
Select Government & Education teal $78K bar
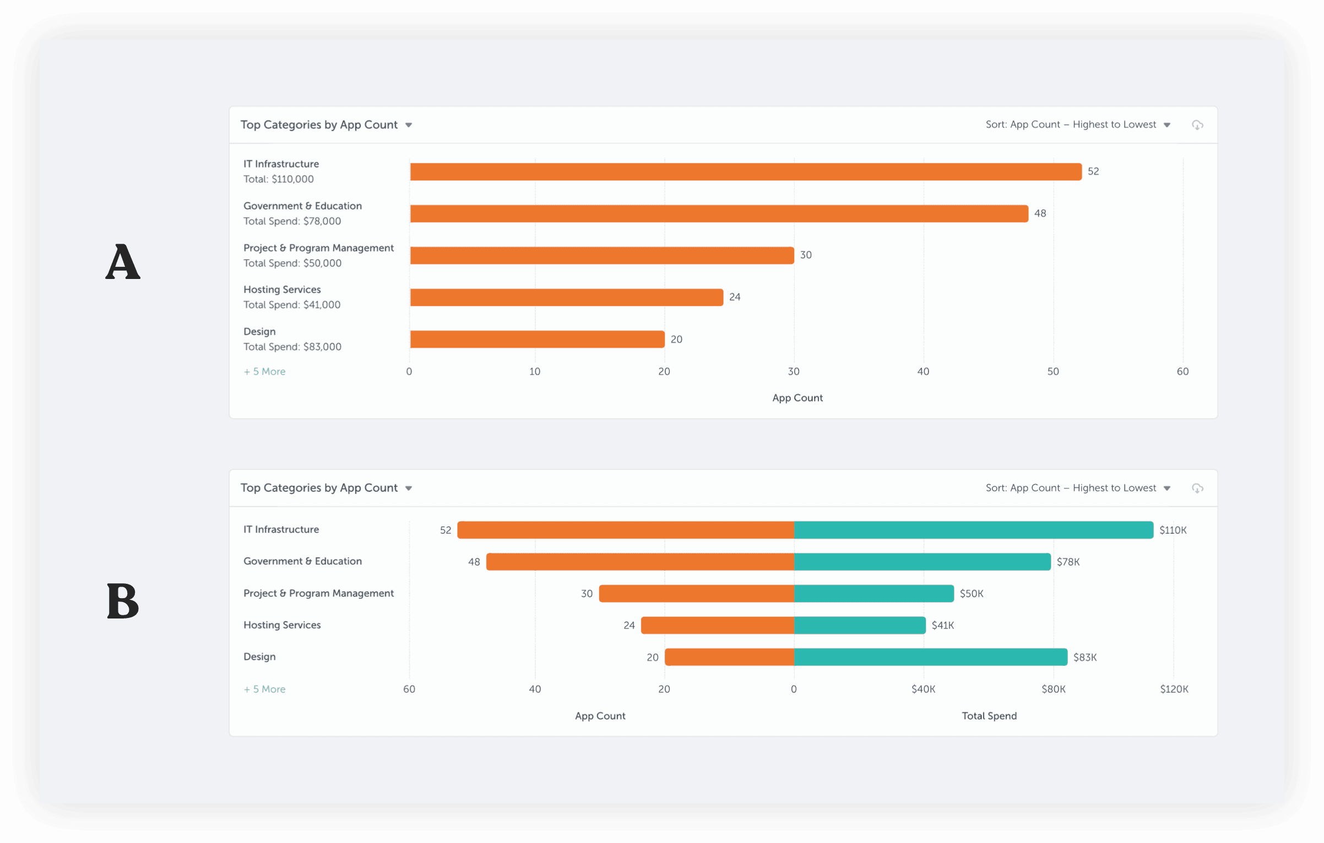[x=922, y=562]
